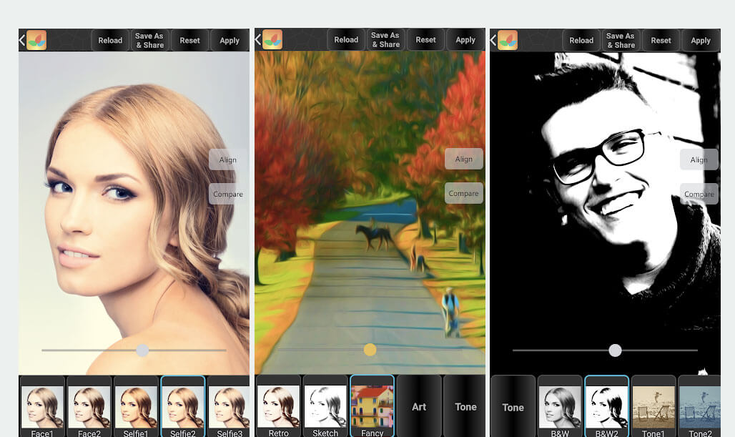Apply the Tone2 filter thumbnail
Screen dimensions: 735x437
[699, 407]
